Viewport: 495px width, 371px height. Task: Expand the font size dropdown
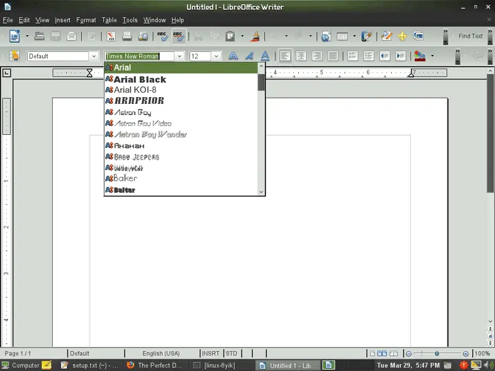[x=216, y=56]
